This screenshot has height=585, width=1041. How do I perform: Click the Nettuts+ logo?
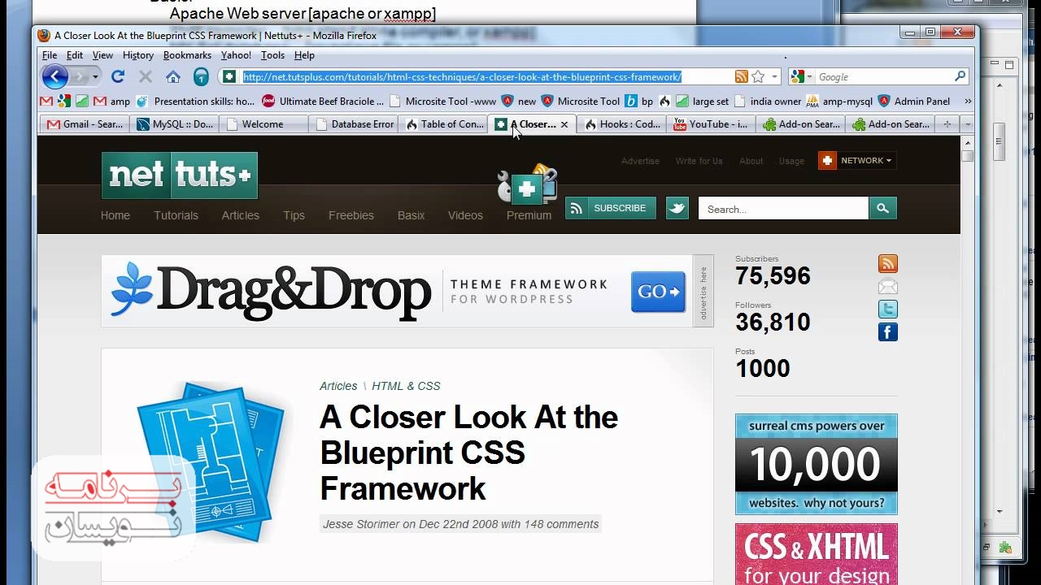pos(180,175)
